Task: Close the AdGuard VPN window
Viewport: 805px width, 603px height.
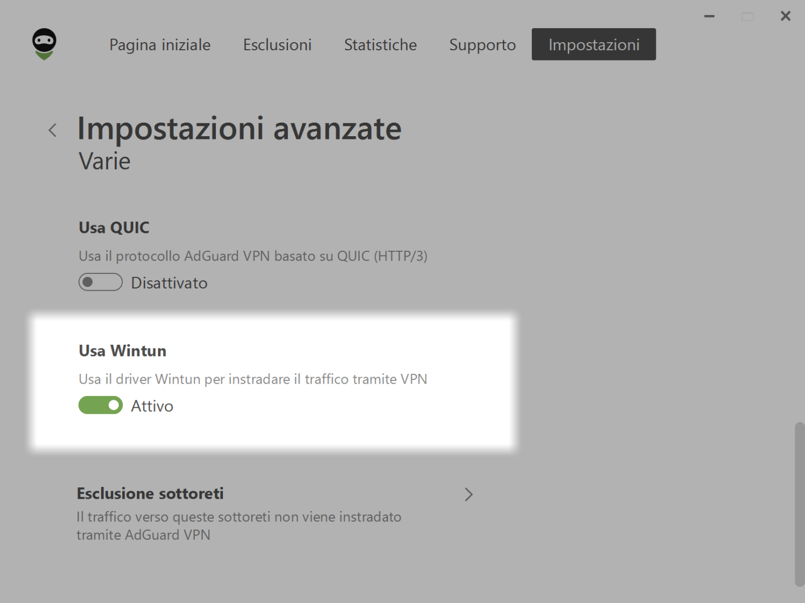Action: pos(786,16)
